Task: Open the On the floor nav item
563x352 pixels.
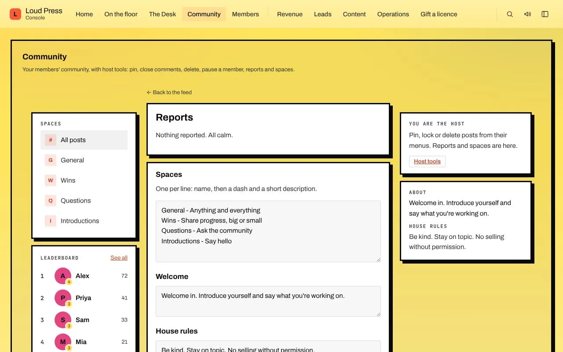Action: [121, 14]
